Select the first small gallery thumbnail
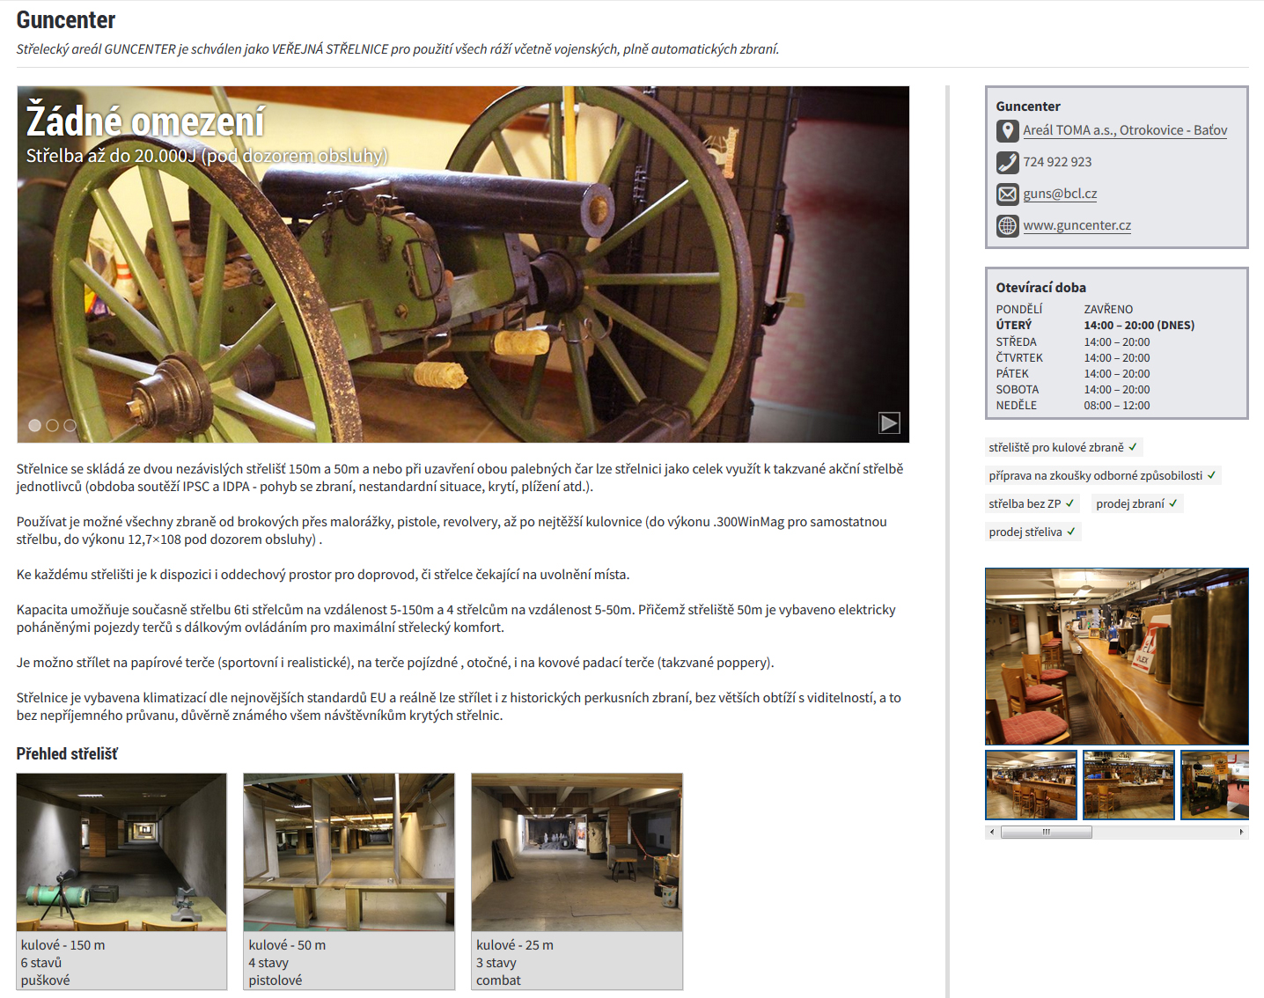Screen dimensions: 1264x998 [1032, 785]
